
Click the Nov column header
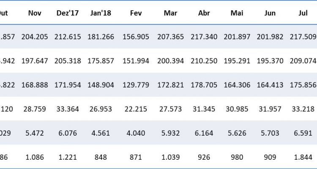(34, 13)
